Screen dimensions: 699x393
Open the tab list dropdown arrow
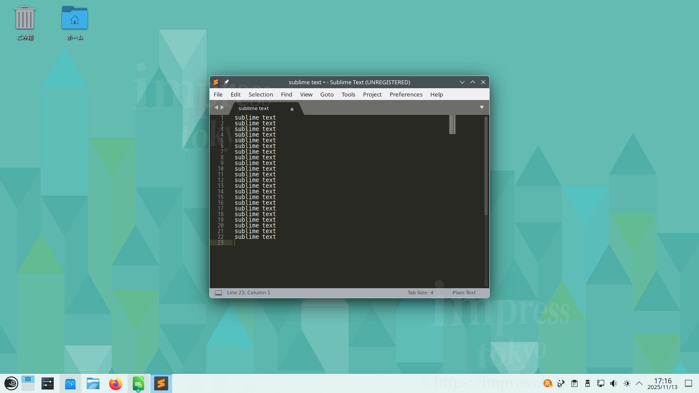482,107
